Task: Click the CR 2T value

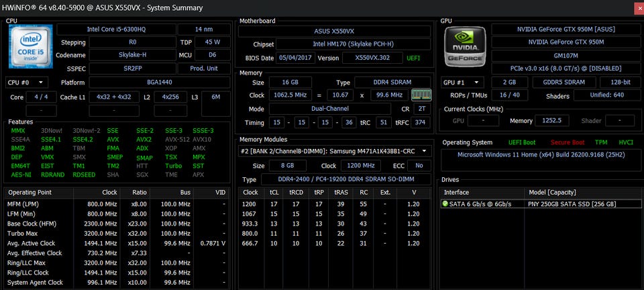Action: coord(422,109)
